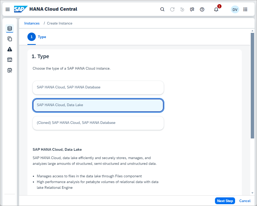Viewport: 257px width, 206px height.
Task: Click the scrollbar down arrow
Action: 252,193
